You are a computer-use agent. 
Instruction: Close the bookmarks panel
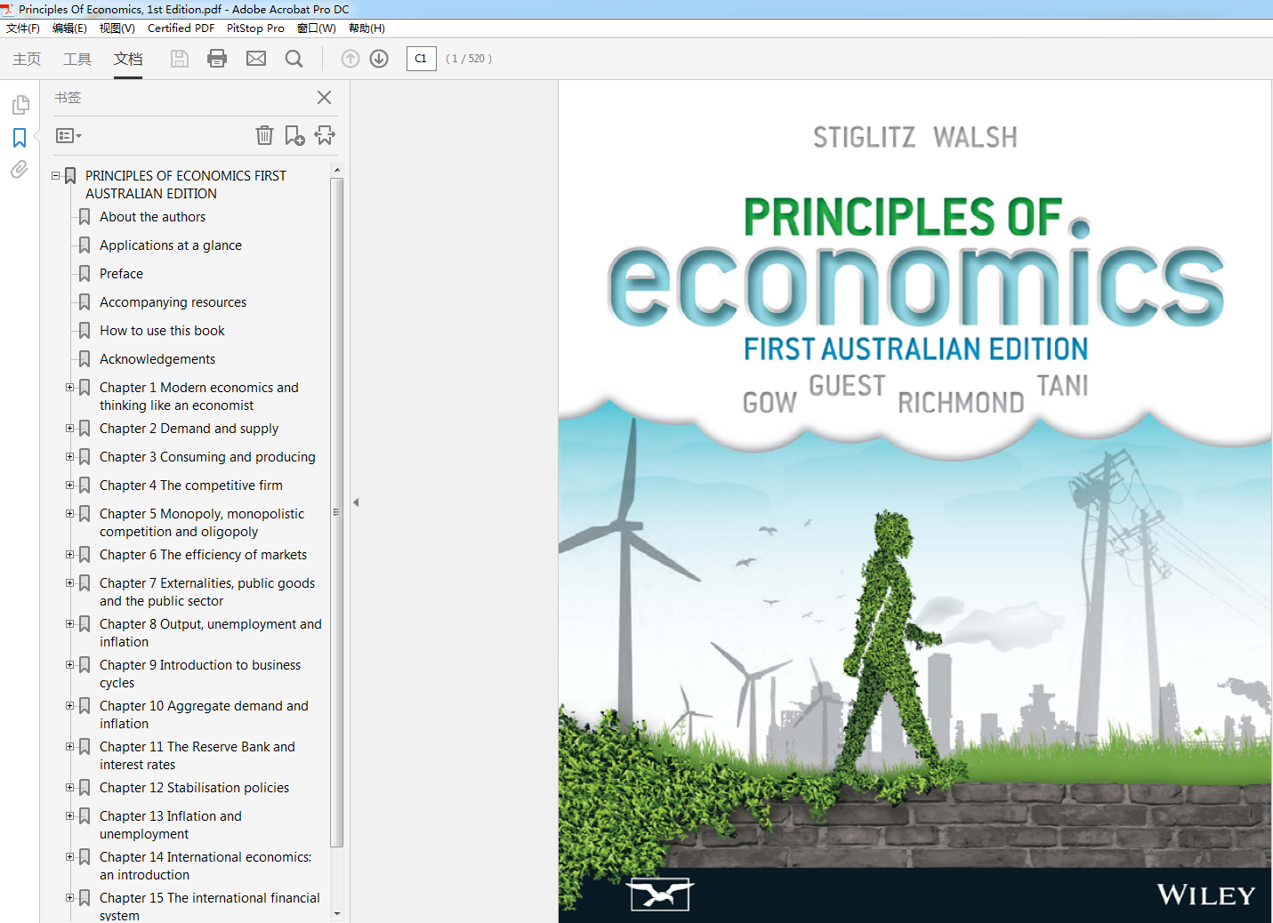pos(325,97)
